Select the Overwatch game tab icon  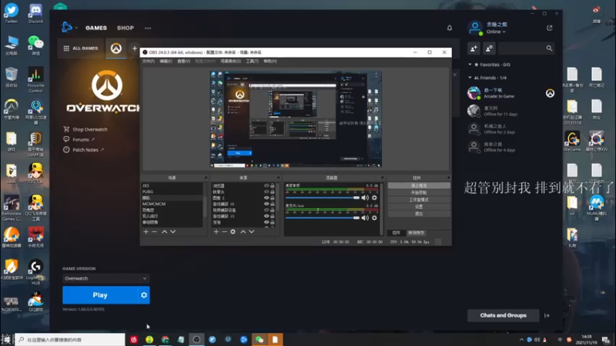tap(116, 48)
